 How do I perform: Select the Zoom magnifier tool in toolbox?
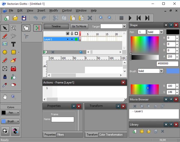pos(14,97)
